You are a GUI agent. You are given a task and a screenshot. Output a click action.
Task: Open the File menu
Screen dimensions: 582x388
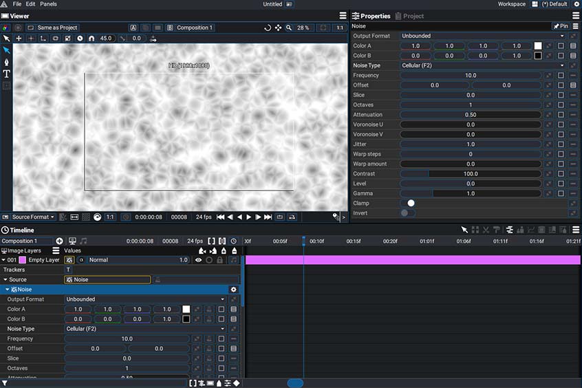(17, 4)
